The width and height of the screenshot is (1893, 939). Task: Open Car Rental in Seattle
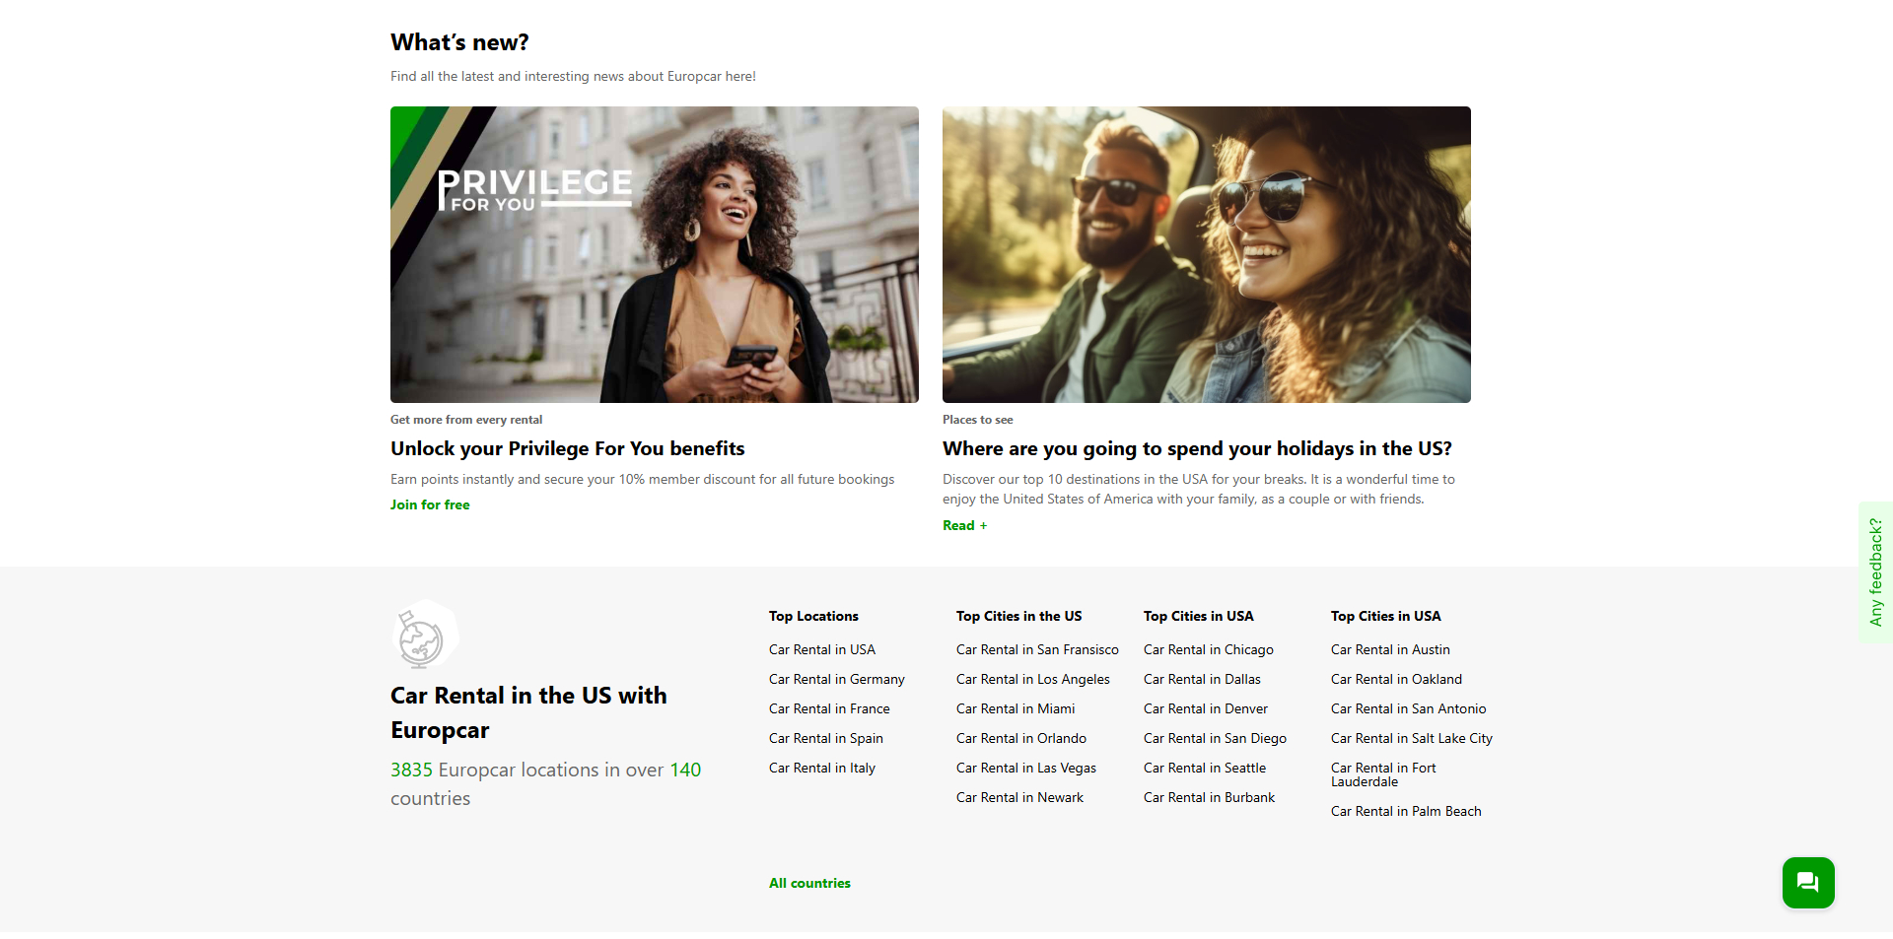click(1204, 768)
